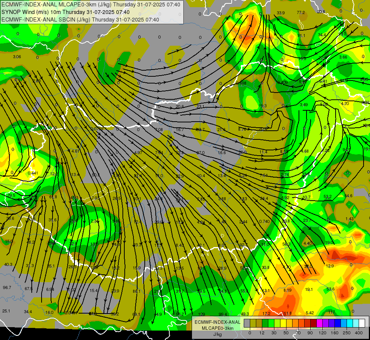The width and height of the screenshot is (370, 340).
Task: Click the map value 2.34
Action: point(94,221)
